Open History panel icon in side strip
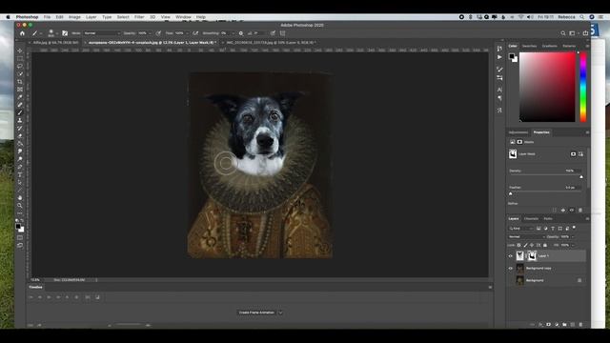Image resolution: width=610 pixels, height=343 pixels. 499,49
